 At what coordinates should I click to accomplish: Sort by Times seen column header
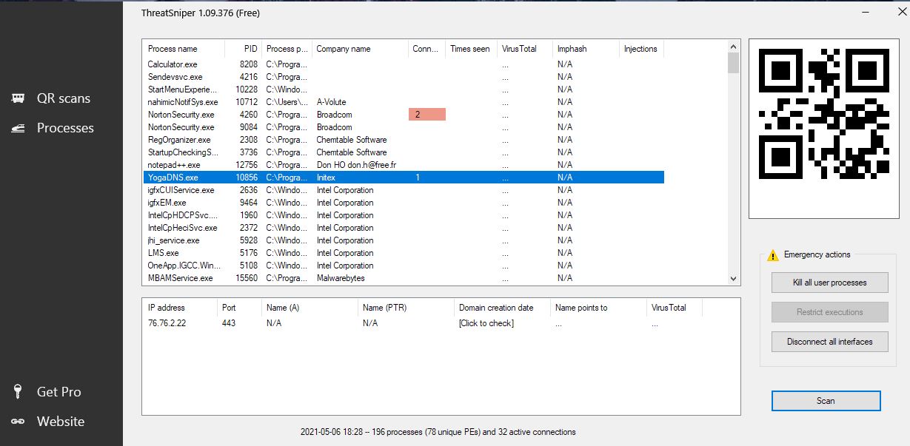(471, 49)
